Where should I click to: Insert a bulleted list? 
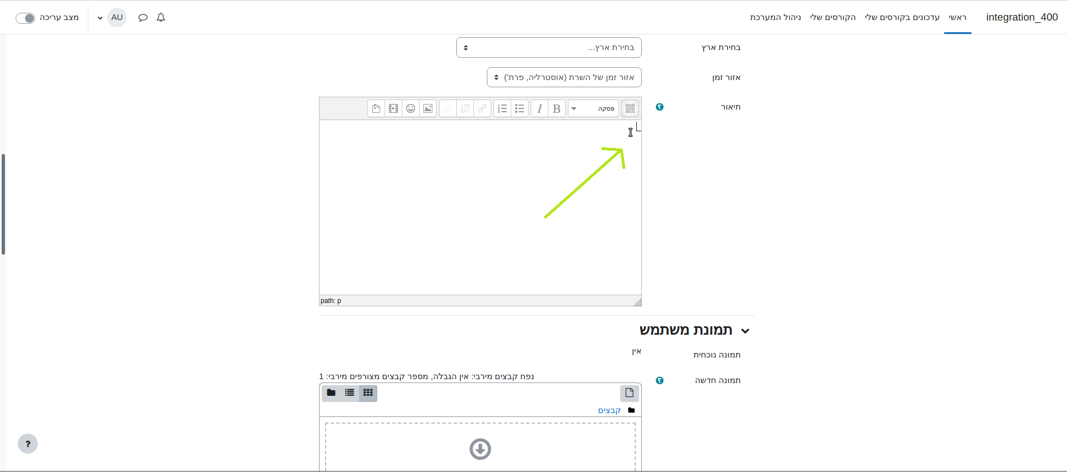tap(520, 108)
